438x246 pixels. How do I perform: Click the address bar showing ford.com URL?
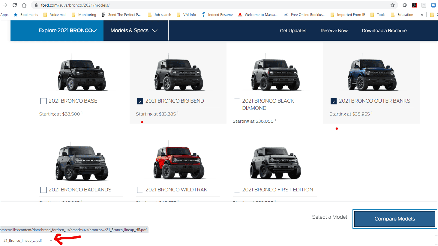point(210,5)
